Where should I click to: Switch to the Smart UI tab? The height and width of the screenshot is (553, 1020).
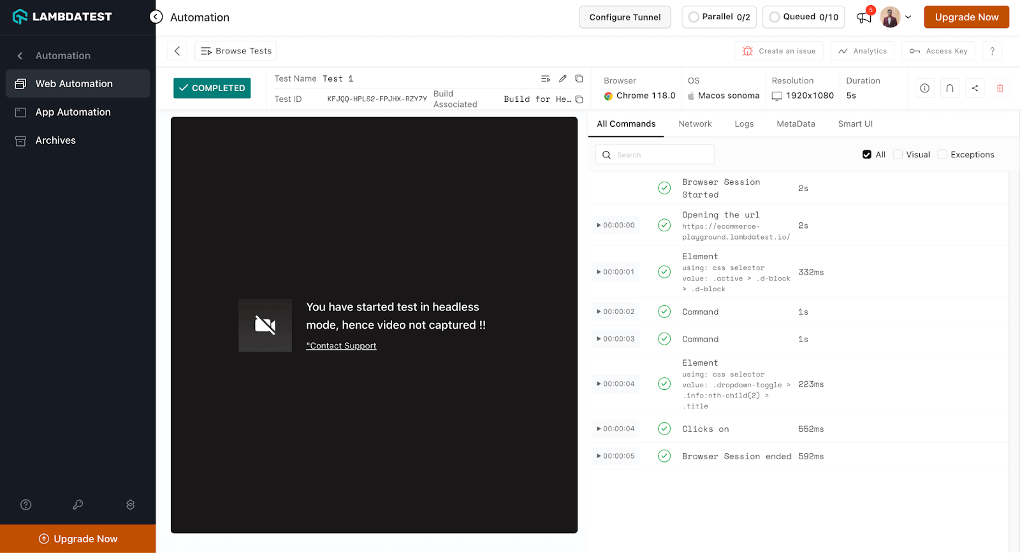[x=855, y=124]
